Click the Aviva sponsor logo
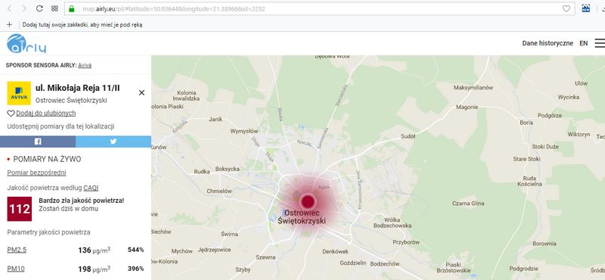This screenshot has height=280, width=605. click(19, 93)
